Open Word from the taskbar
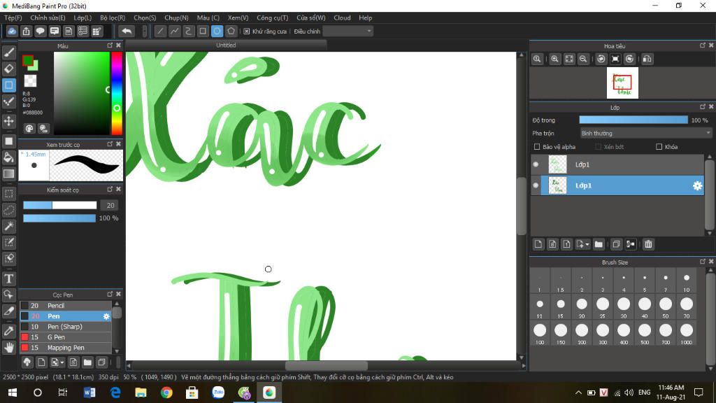Screen dimensions: 716x403 [89, 393]
